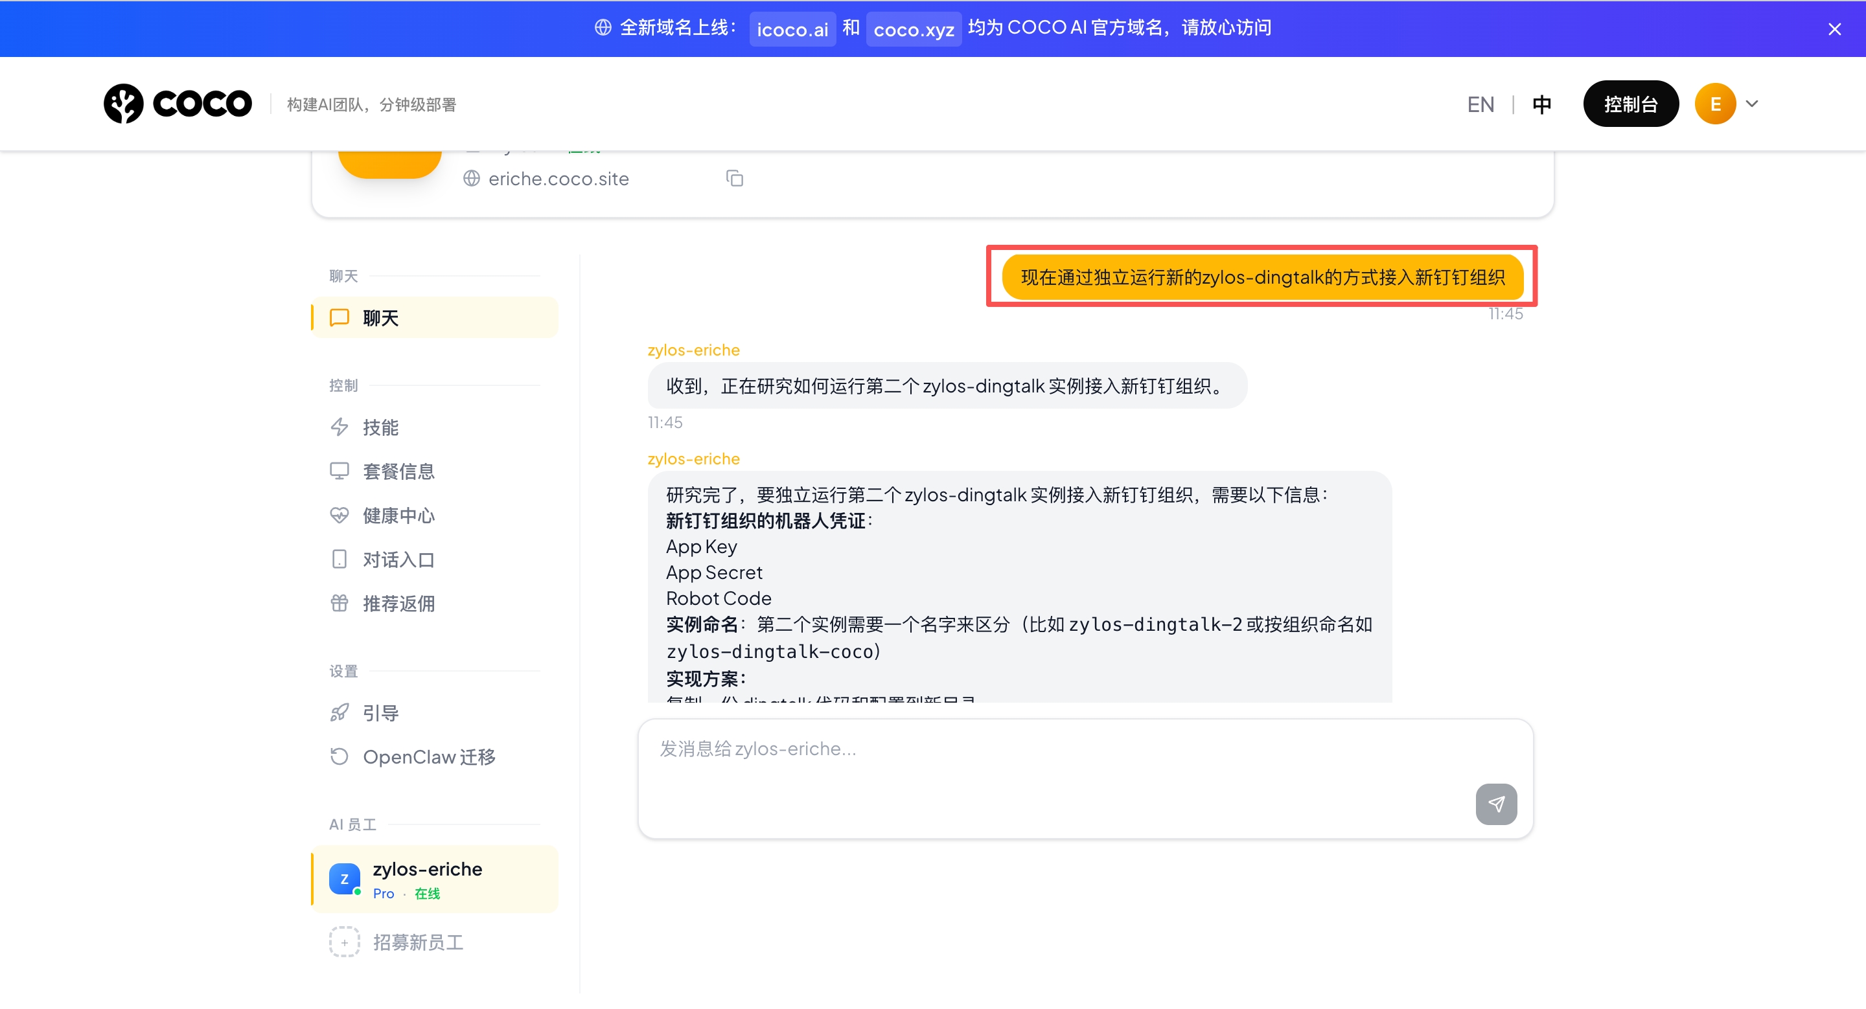The width and height of the screenshot is (1866, 1009).
Task: Click the lightning icon for 技能
Action: [x=339, y=427]
